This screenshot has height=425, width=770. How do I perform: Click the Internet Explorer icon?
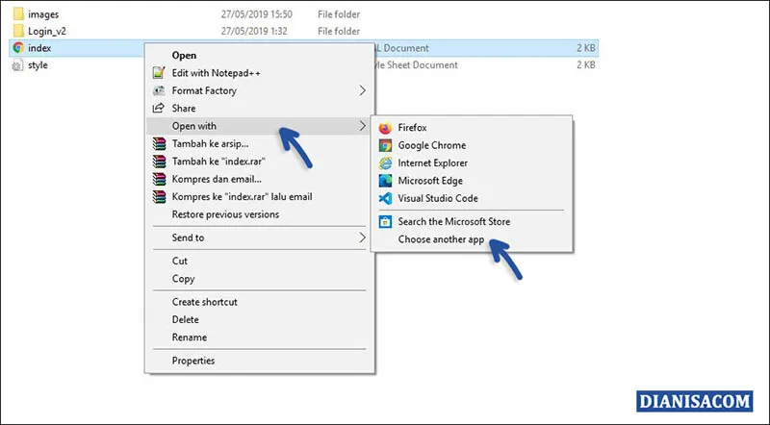386,162
